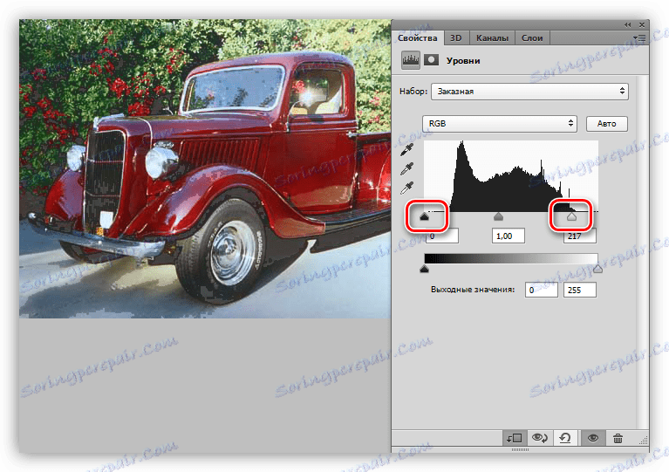Open the RGB channel dropdown
This screenshot has height=472, width=669.
pyautogui.click(x=499, y=123)
